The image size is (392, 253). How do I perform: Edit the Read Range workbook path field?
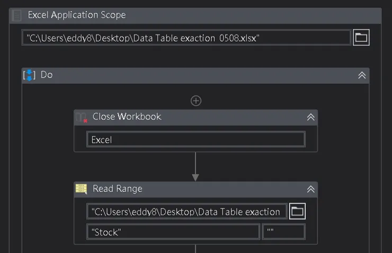click(x=186, y=212)
